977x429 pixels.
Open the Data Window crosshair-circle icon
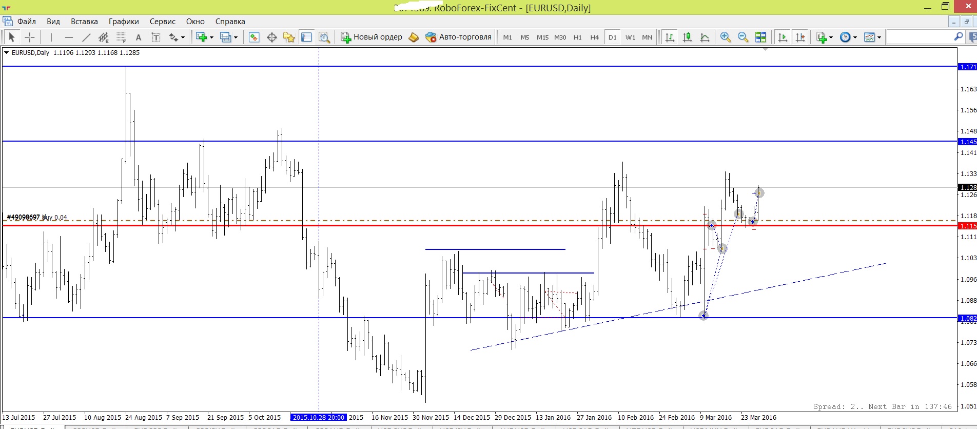point(271,37)
